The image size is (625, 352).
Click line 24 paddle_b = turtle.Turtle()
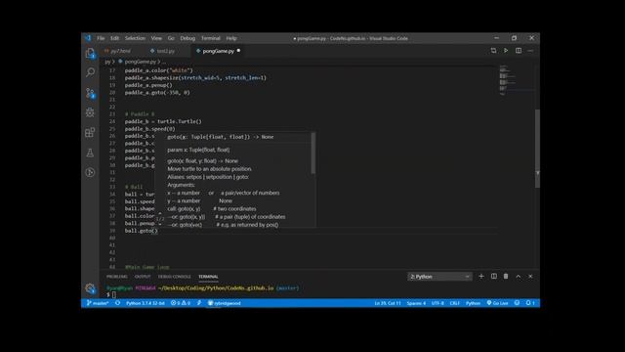coord(163,121)
